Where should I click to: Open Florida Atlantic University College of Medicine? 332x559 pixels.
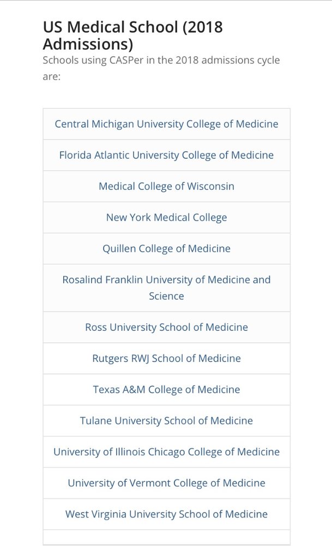[x=166, y=155]
